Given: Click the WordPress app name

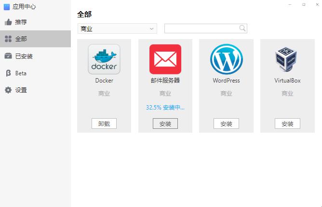Looking at the screenshot, I should (x=226, y=81).
